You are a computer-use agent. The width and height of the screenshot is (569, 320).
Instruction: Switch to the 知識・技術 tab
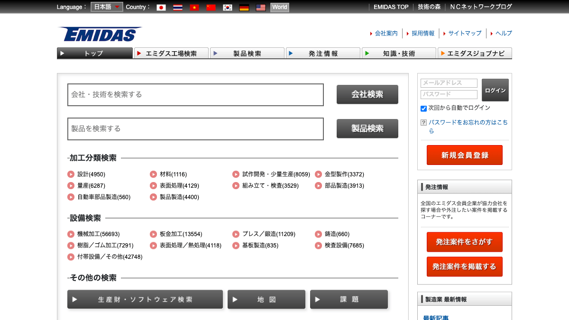[x=399, y=53]
